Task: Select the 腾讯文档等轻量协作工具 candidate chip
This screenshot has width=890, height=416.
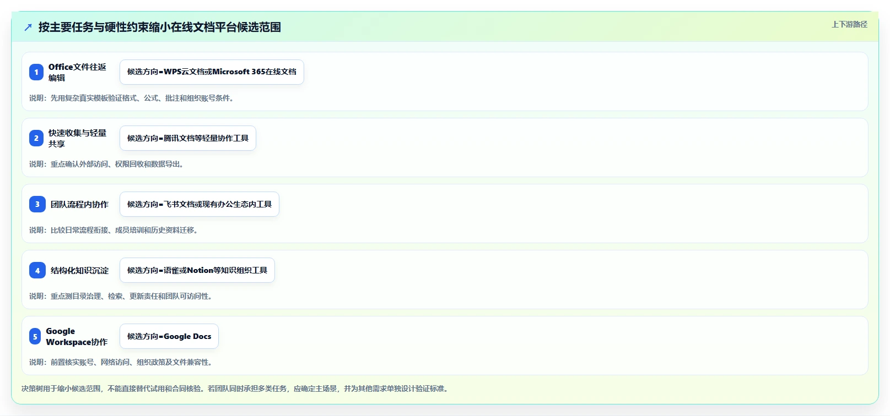Action: coord(188,138)
